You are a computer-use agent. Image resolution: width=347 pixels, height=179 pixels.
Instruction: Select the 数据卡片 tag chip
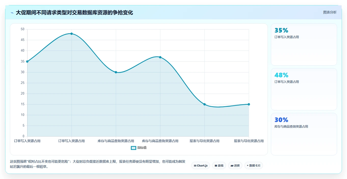point(254,166)
